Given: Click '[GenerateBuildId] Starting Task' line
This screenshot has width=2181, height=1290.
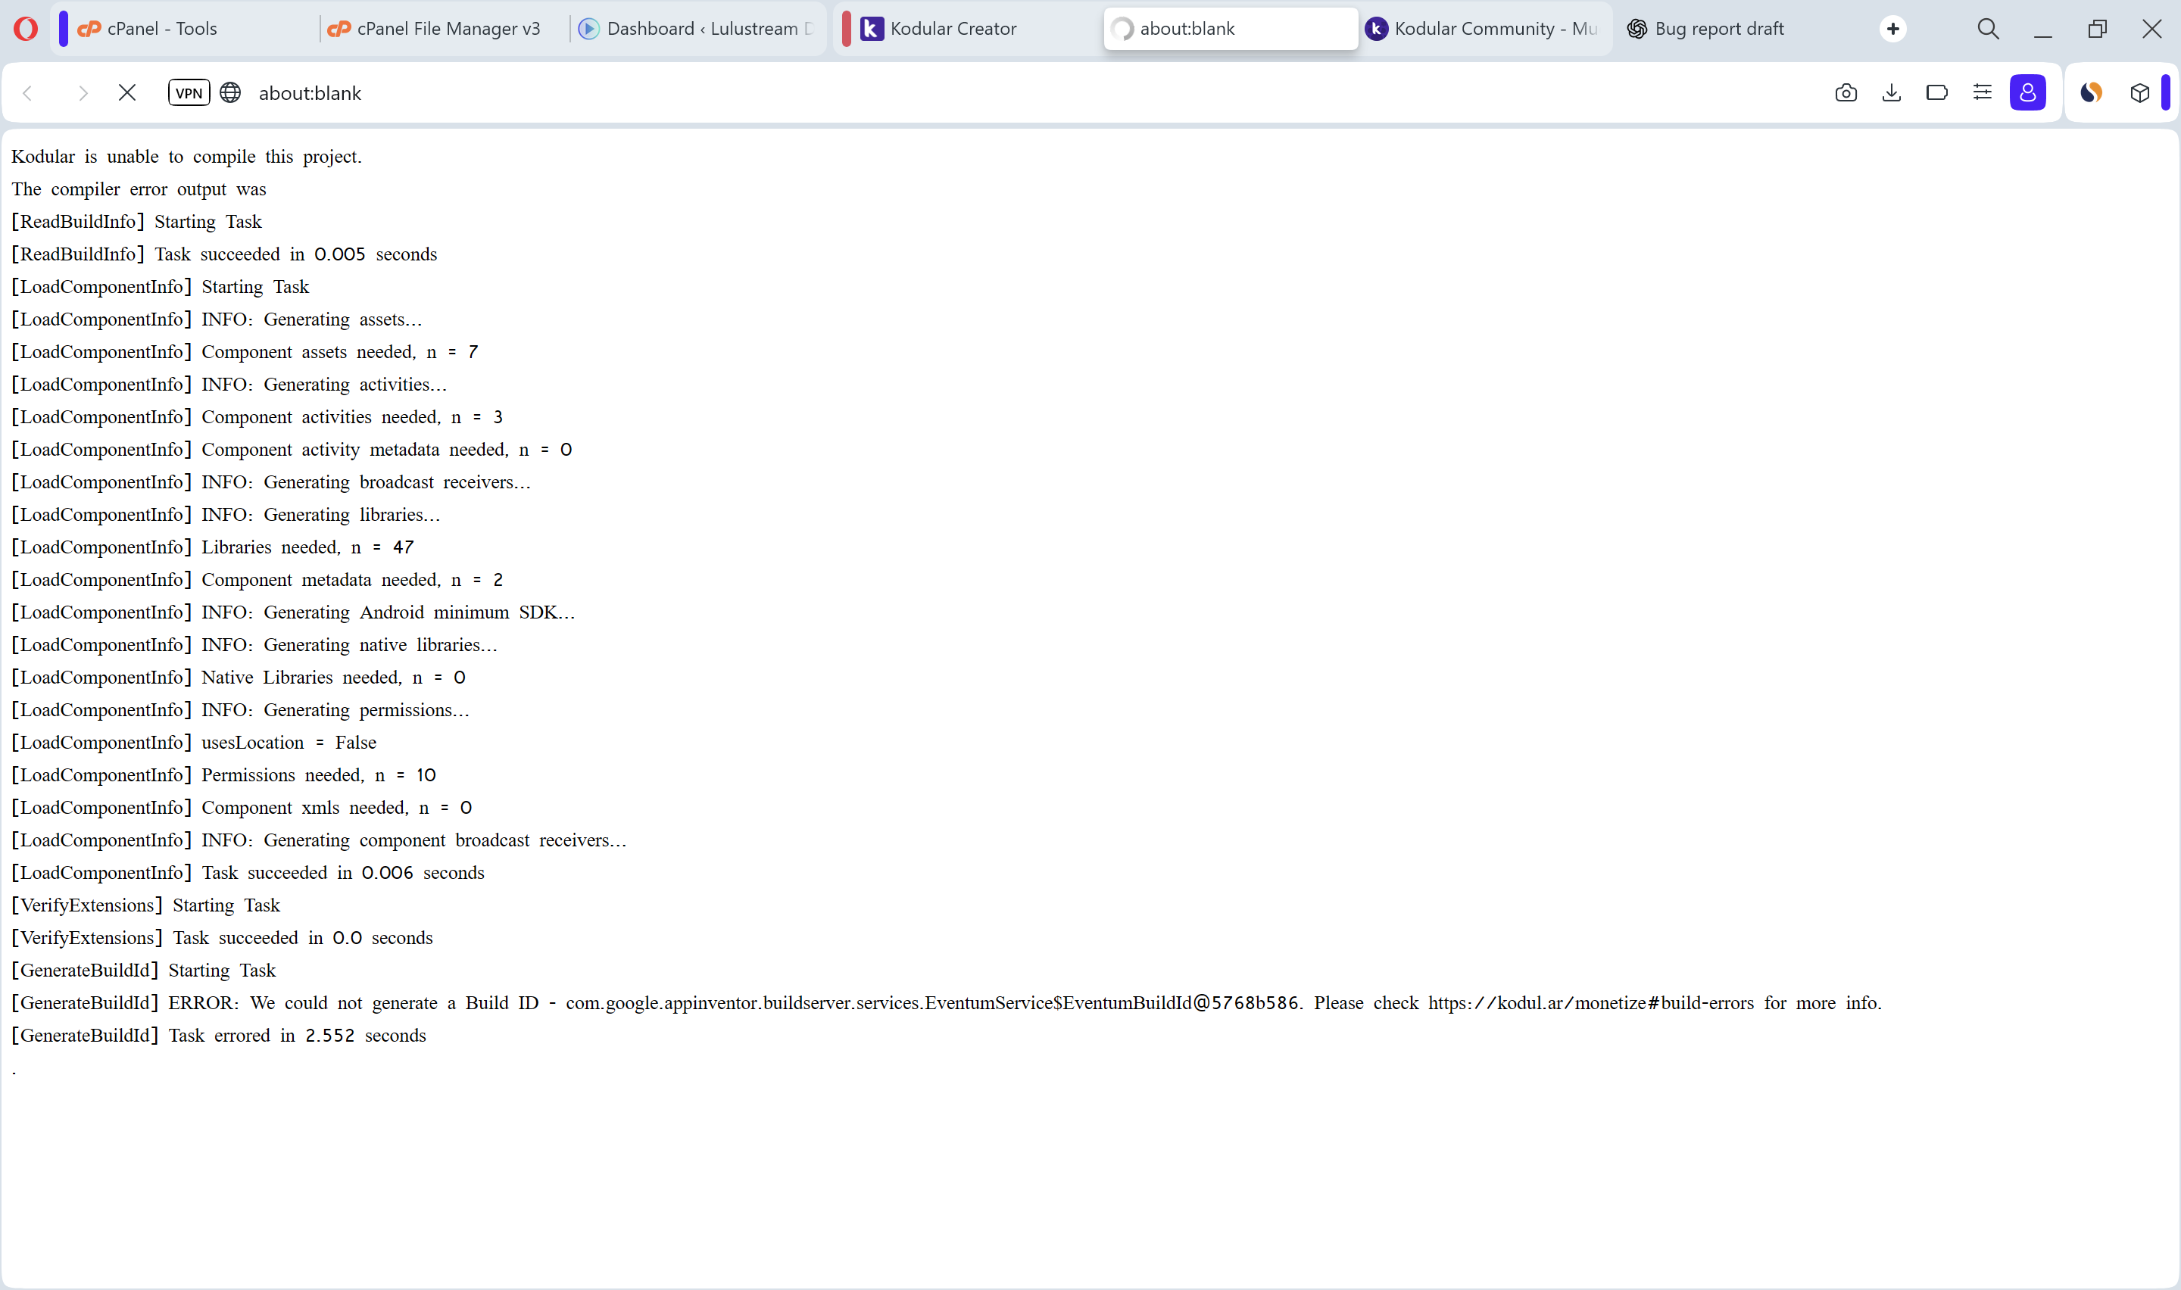Looking at the screenshot, I should pyautogui.click(x=143, y=971).
